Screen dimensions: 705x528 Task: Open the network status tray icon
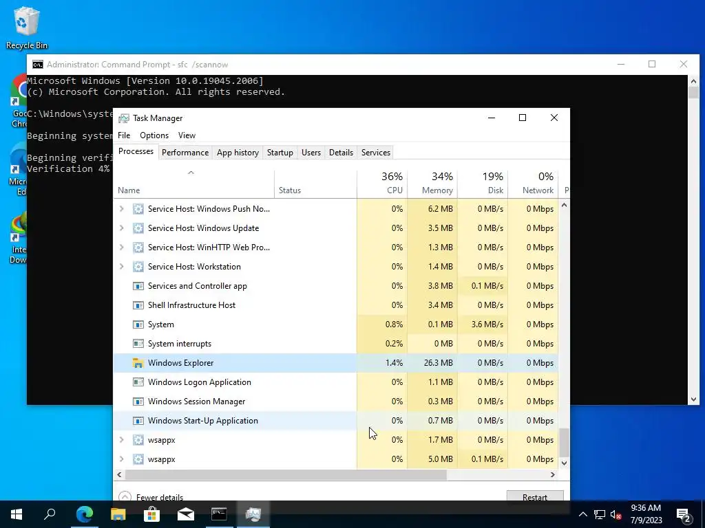(600, 514)
